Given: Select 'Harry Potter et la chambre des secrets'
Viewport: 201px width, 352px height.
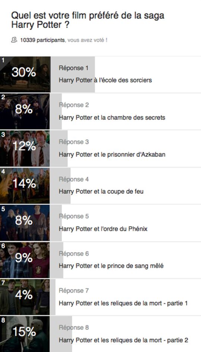Looking at the screenshot, I should coord(112,117).
